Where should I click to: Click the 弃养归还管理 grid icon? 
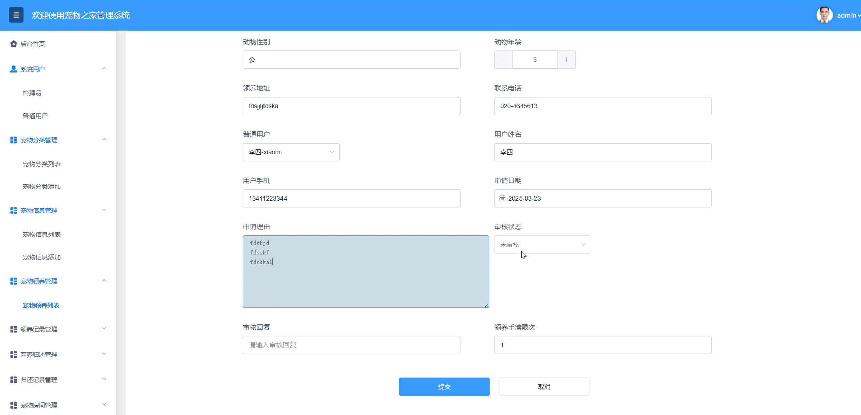click(13, 354)
